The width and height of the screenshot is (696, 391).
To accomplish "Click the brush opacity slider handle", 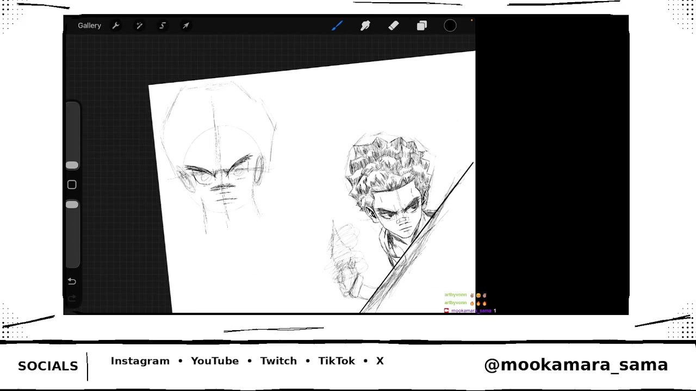I will [72, 205].
